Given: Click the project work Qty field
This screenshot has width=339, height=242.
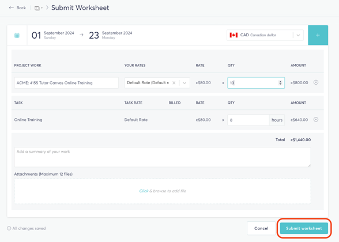Looking at the screenshot, I should pos(256,83).
